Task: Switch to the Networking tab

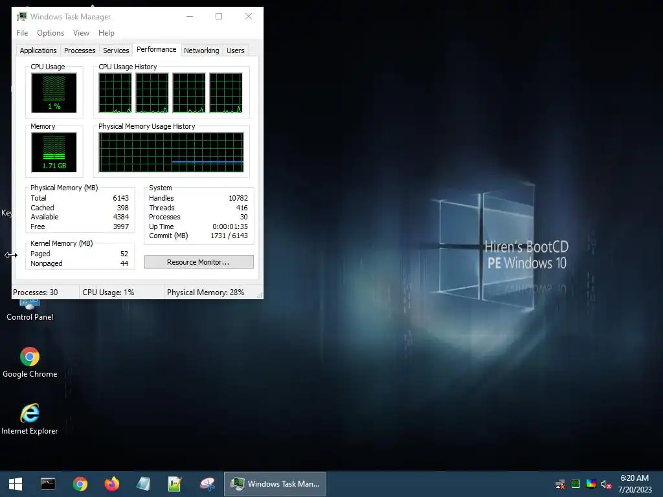Action: pos(201,50)
